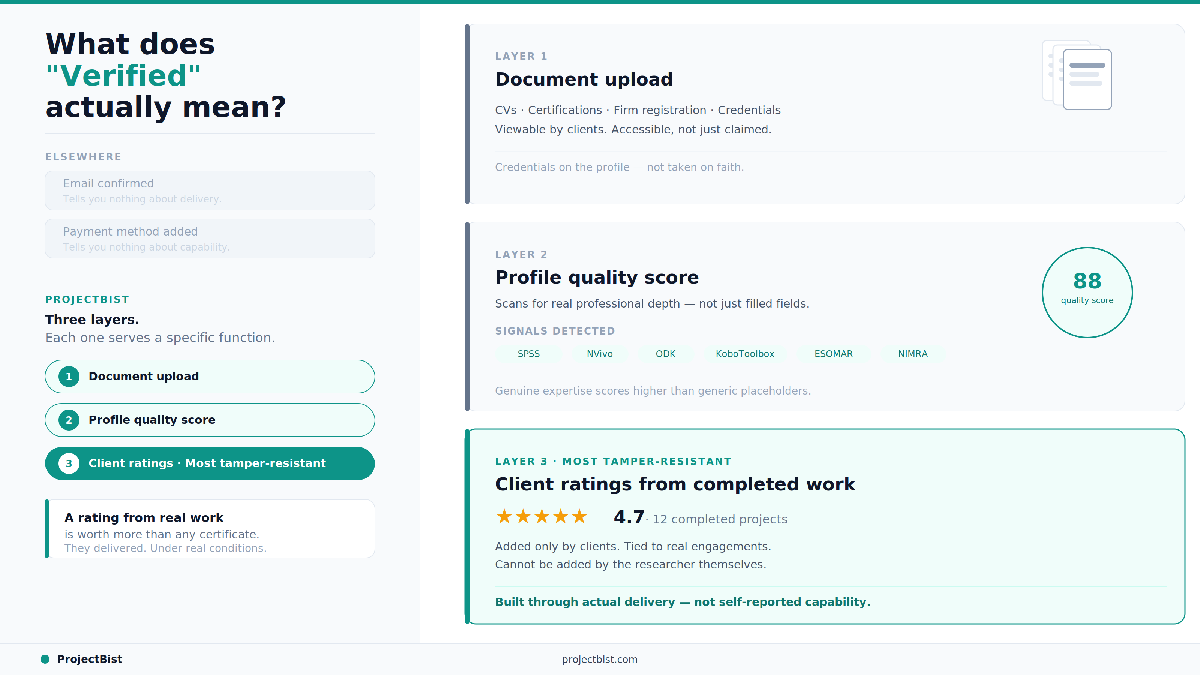Select the numbered circle 1 beside Document upload
This screenshot has height=675, width=1200.
coord(69,376)
